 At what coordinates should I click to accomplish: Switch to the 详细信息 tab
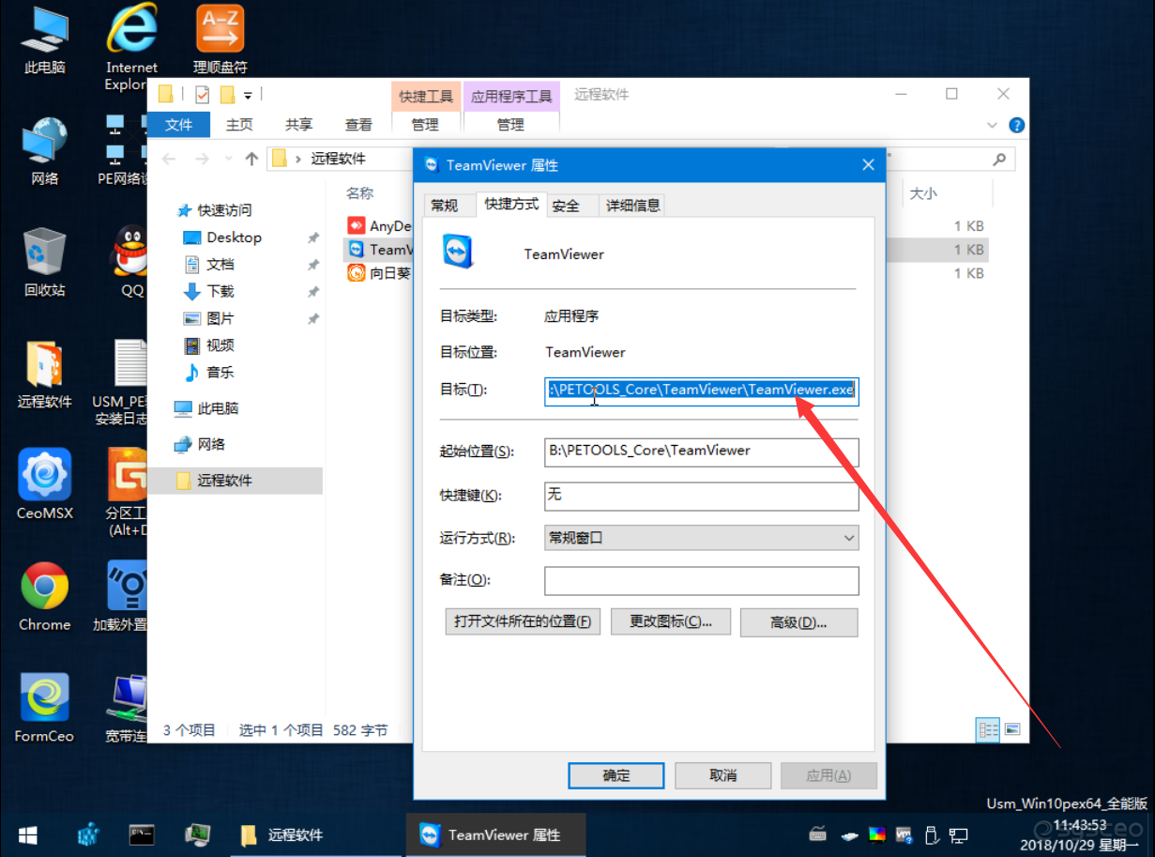click(x=633, y=206)
